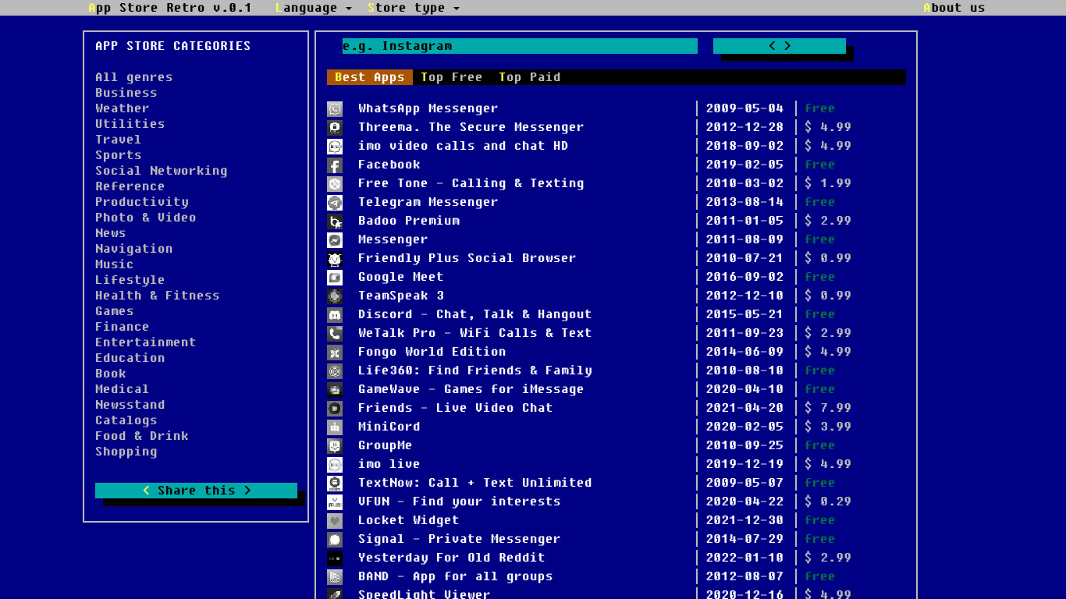Click the Free Tone app icon

click(335, 184)
